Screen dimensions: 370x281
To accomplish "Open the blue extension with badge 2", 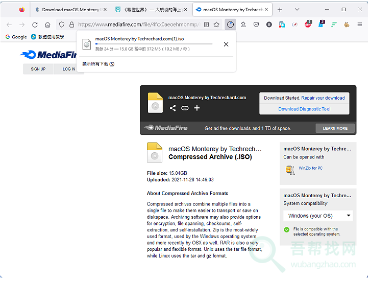I will point(321,24).
